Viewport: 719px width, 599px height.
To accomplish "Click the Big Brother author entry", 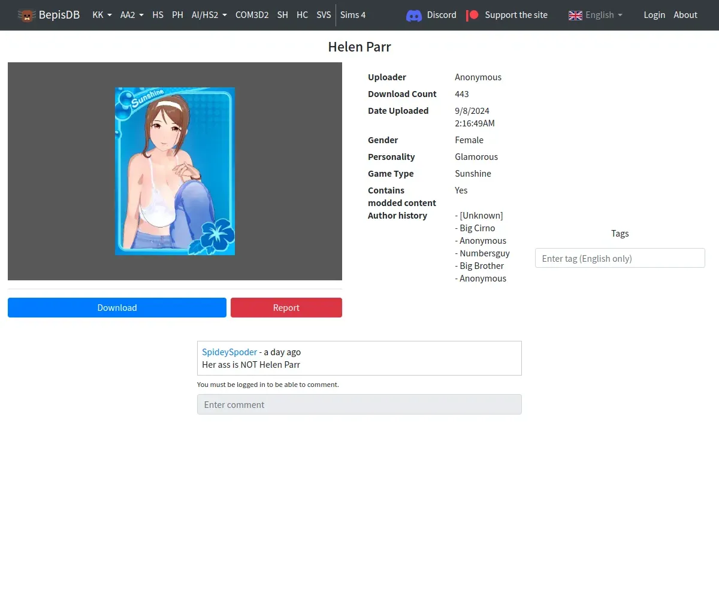I will [479, 266].
